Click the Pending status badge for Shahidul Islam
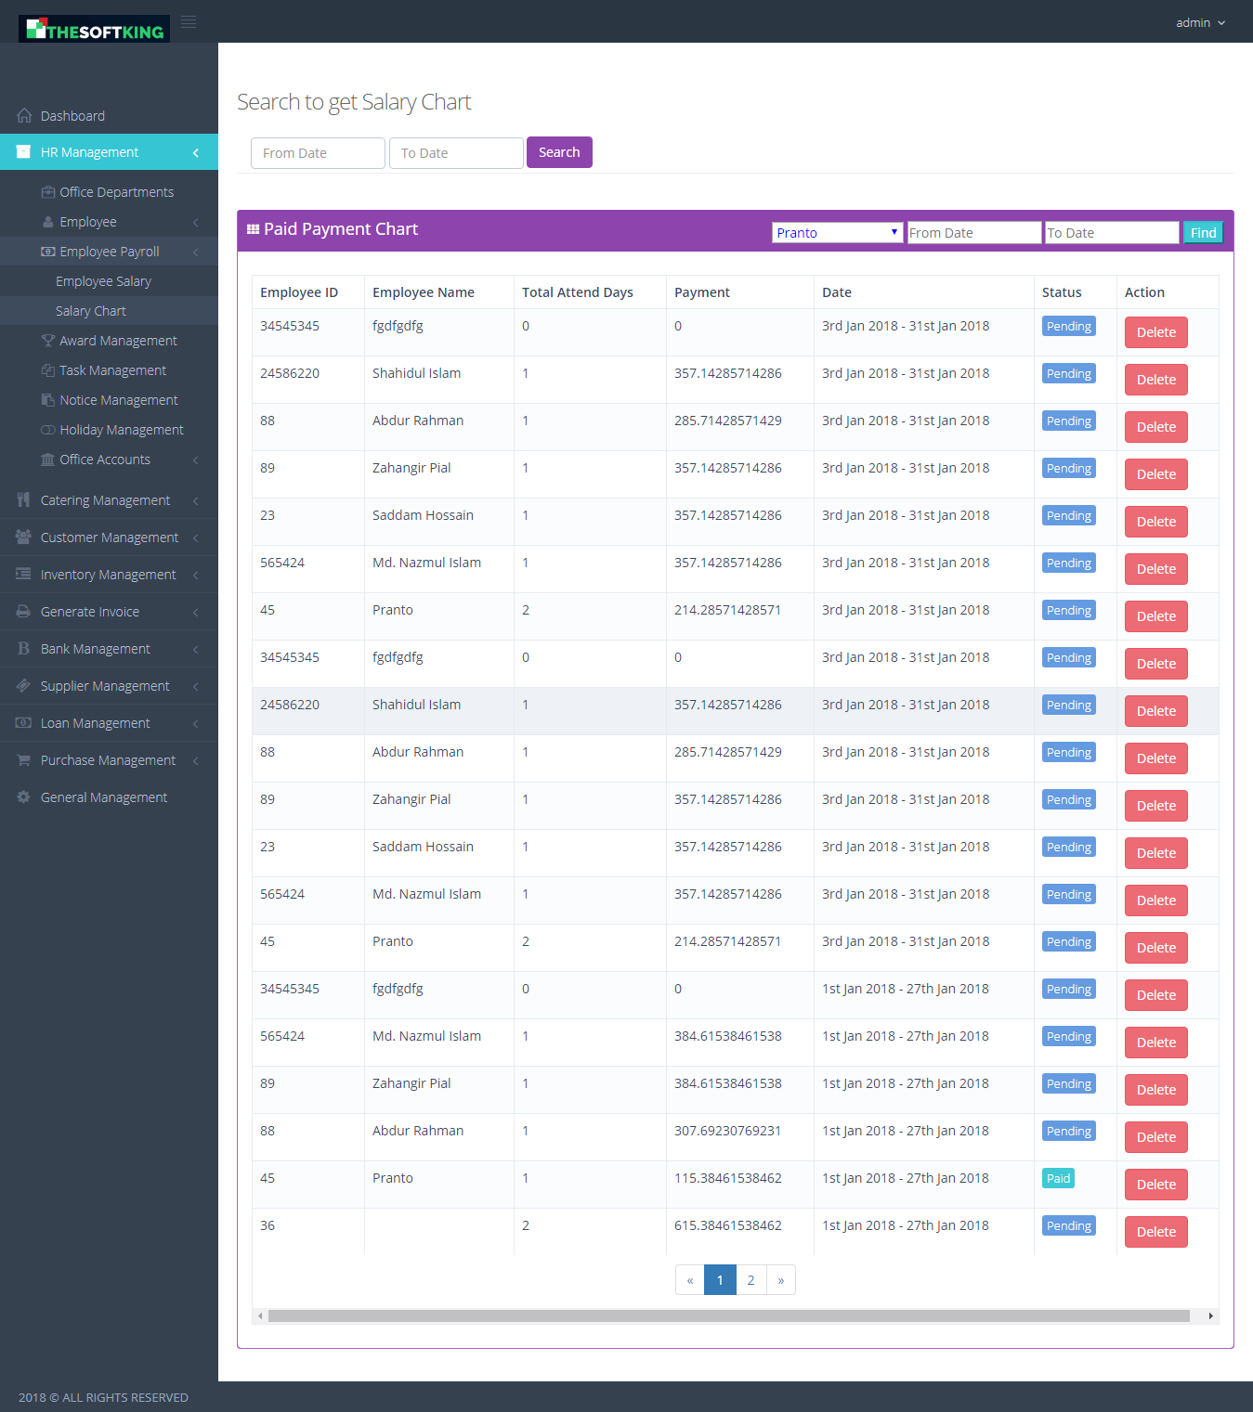Viewport: 1253px width, 1412px height. pyautogui.click(x=1068, y=372)
